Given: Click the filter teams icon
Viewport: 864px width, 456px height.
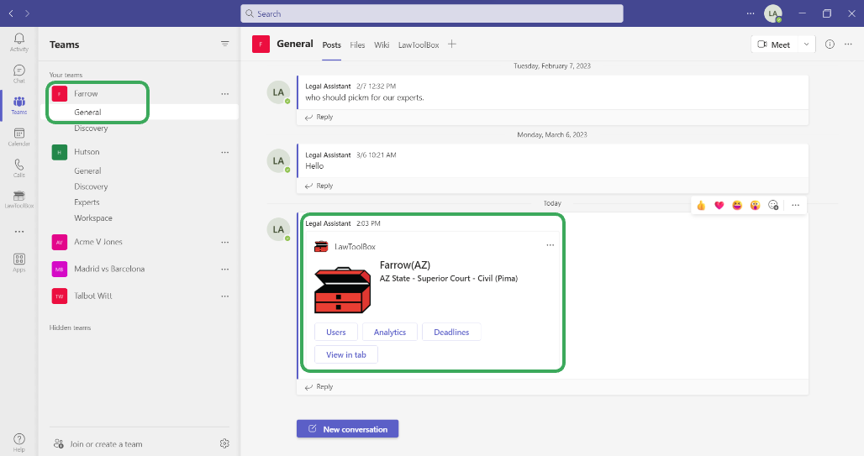Looking at the screenshot, I should [x=224, y=44].
